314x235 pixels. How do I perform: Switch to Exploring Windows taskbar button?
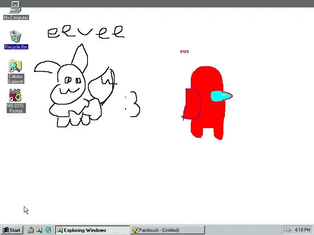(93, 230)
